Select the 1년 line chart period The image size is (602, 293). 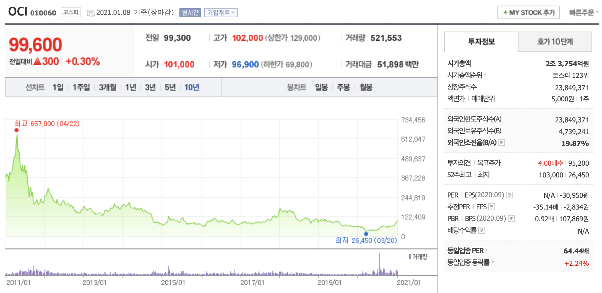[131, 87]
